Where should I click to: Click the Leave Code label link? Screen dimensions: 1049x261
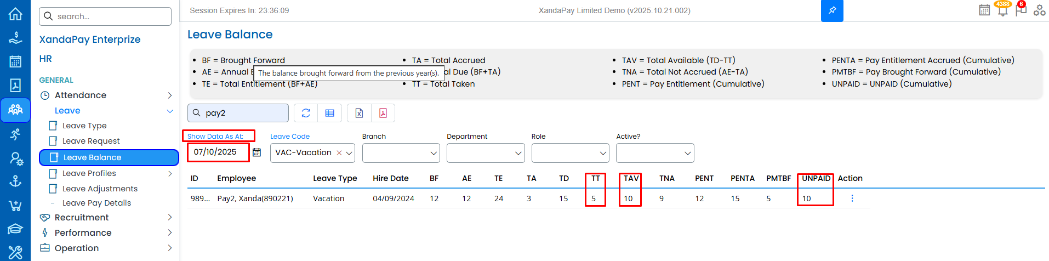coord(290,137)
